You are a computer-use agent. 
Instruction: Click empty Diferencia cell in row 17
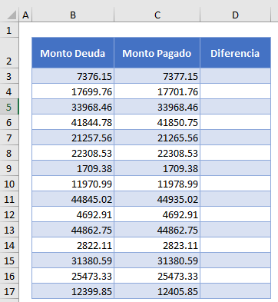[235, 291]
